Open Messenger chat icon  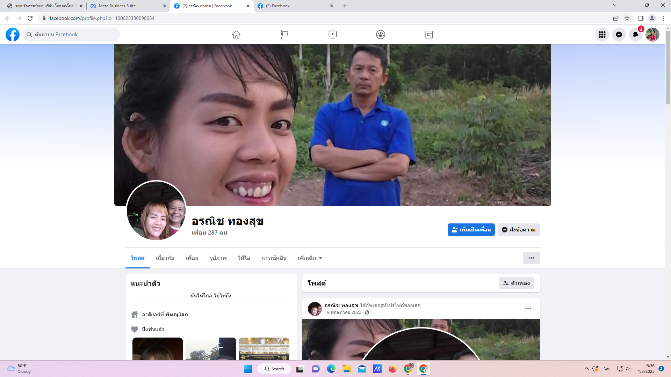pyautogui.click(x=619, y=35)
